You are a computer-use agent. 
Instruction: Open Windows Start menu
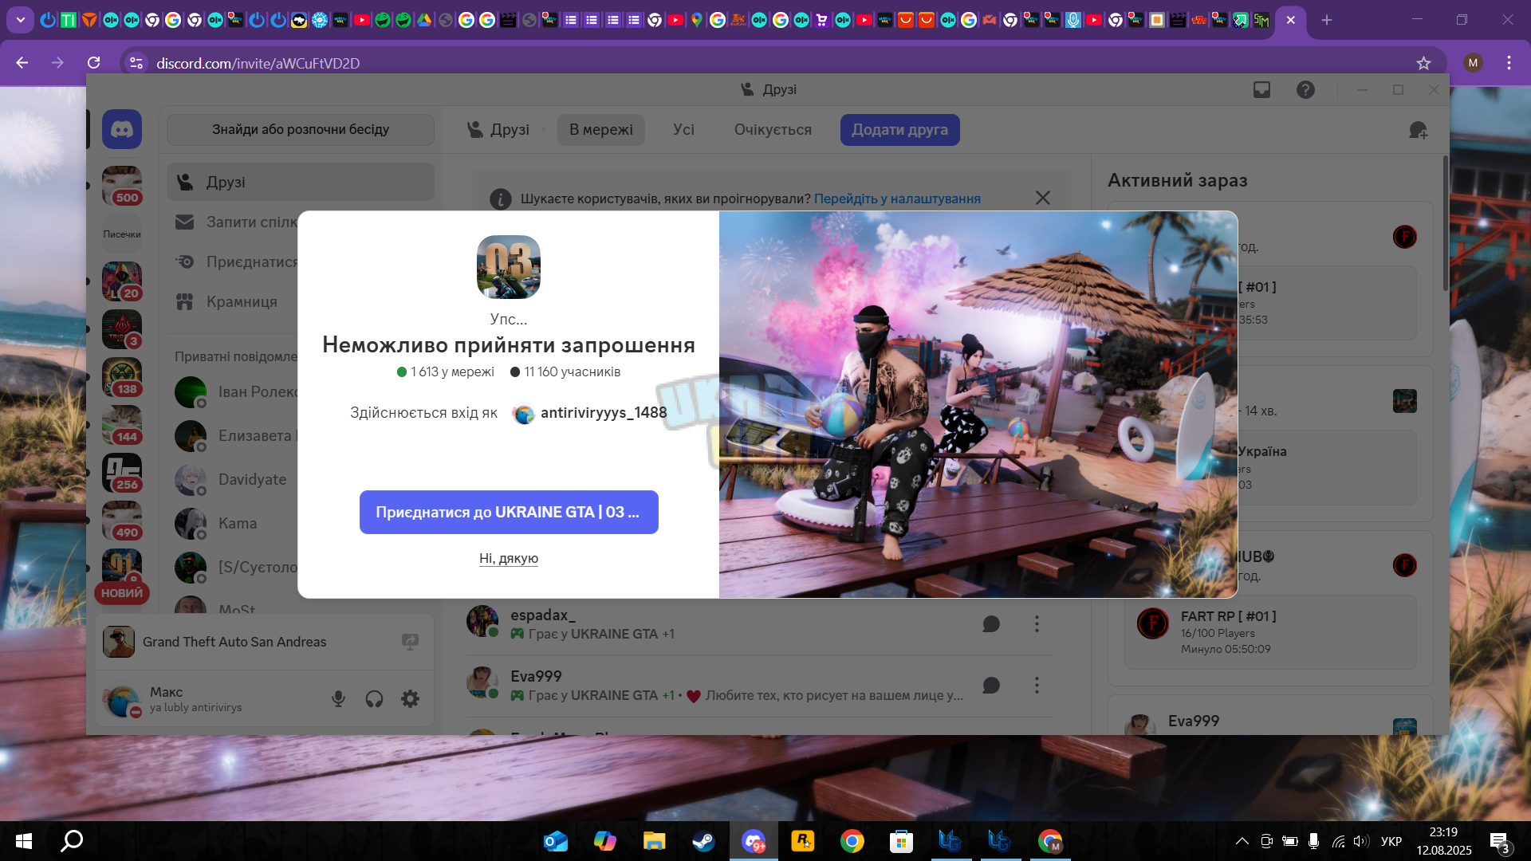click(x=24, y=841)
